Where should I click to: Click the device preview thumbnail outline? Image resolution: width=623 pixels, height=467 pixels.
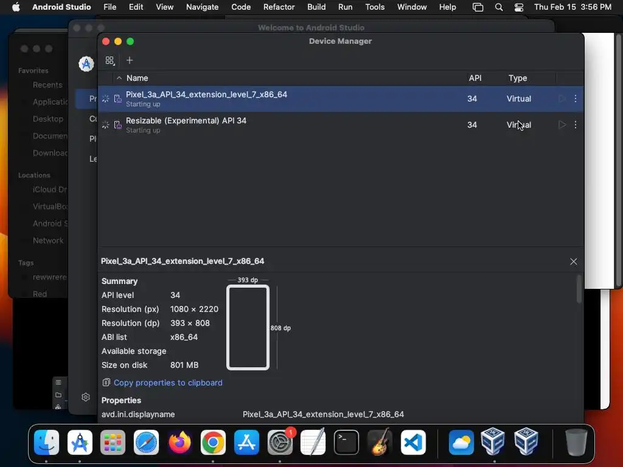click(248, 328)
